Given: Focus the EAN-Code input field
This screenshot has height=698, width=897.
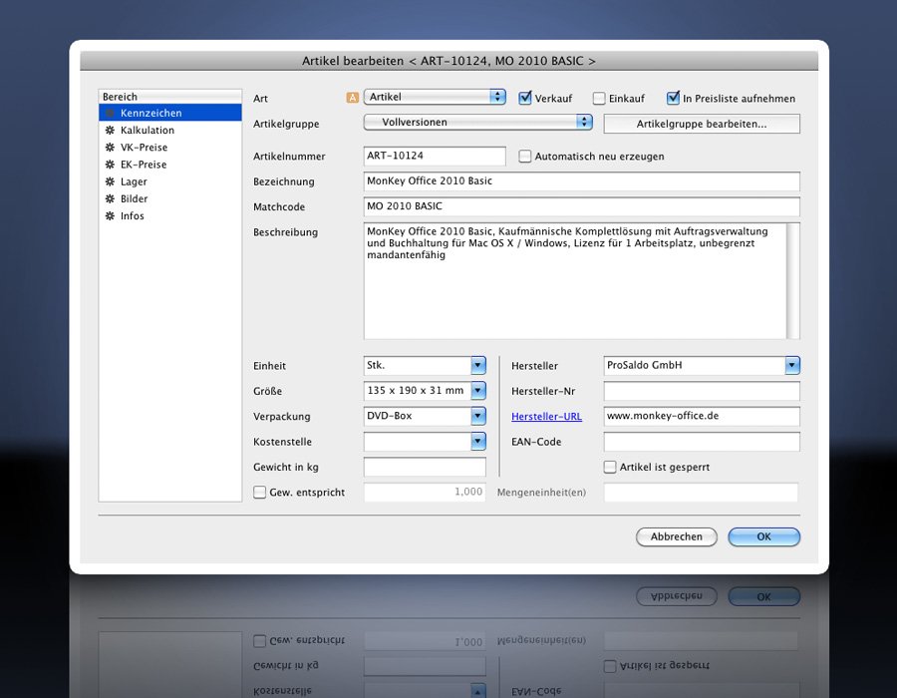Looking at the screenshot, I should click(702, 441).
